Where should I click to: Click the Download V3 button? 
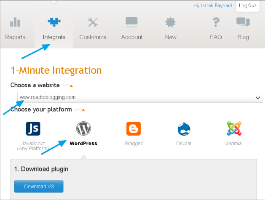(39, 187)
